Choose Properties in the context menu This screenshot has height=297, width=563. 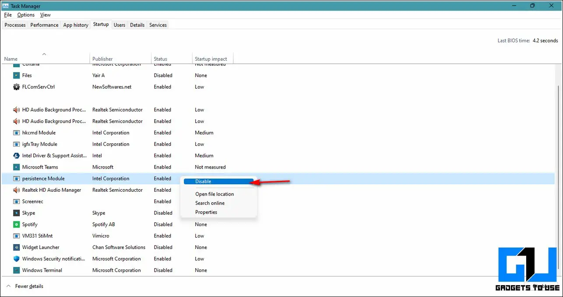pyautogui.click(x=206, y=212)
